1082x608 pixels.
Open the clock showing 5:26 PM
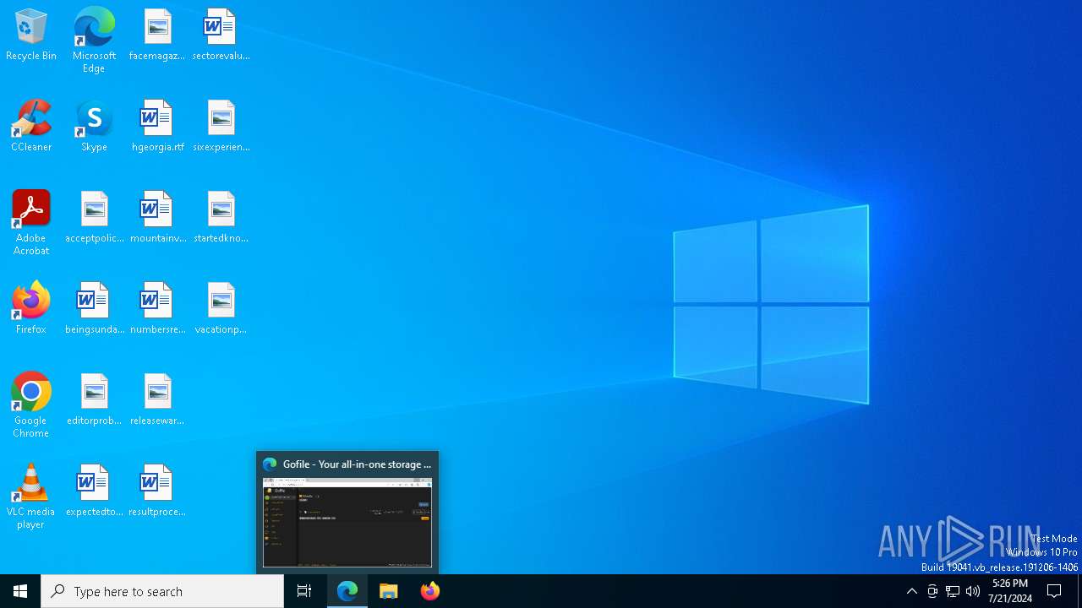tap(1010, 591)
